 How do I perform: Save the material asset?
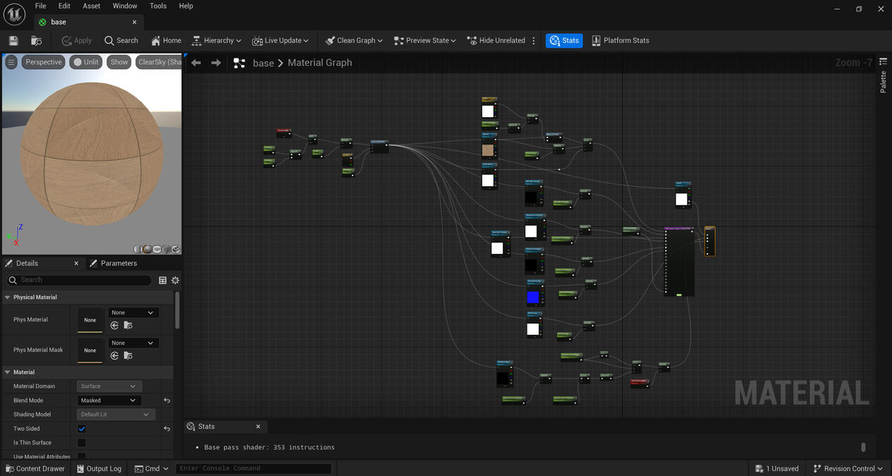point(13,40)
